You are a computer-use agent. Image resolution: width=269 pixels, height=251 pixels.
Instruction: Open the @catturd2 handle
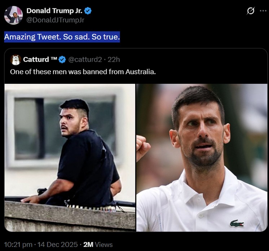85,60
